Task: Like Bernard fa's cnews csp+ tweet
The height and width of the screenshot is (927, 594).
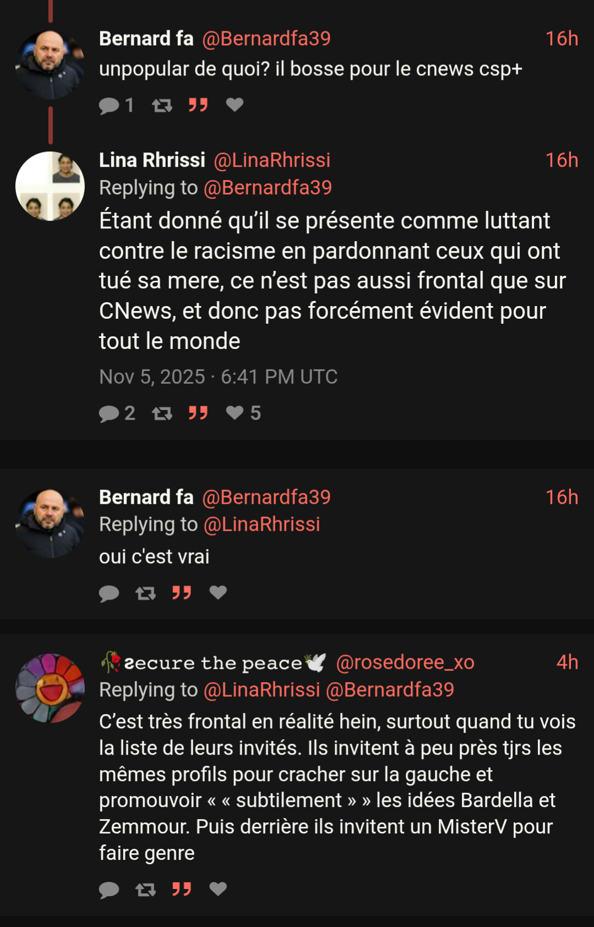Action: coord(235,105)
